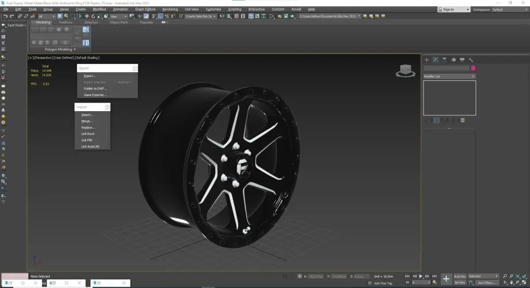Viewport: 530px width, 288px height.
Task: Click the Time Configuration icon
Action: 435,282
